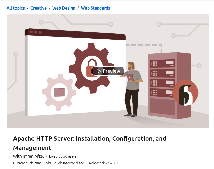The image size is (214, 169).
Task: Go to the Creative breadcrumb link
Action: [x=38, y=8]
